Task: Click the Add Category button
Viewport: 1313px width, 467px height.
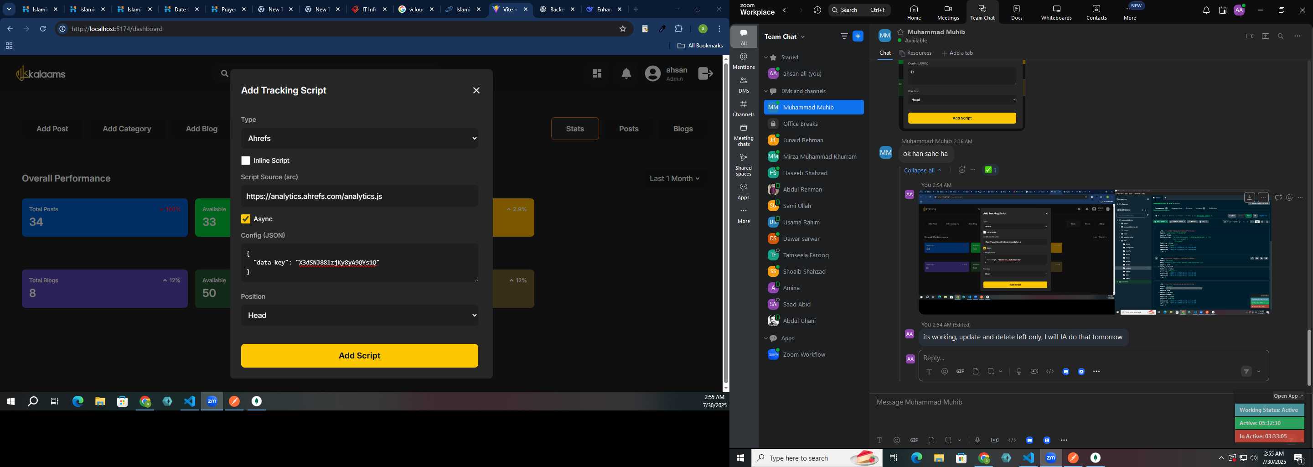Action: pyautogui.click(x=127, y=129)
